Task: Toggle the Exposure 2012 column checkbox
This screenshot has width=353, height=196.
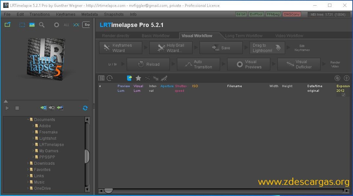Action: click(x=343, y=95)
